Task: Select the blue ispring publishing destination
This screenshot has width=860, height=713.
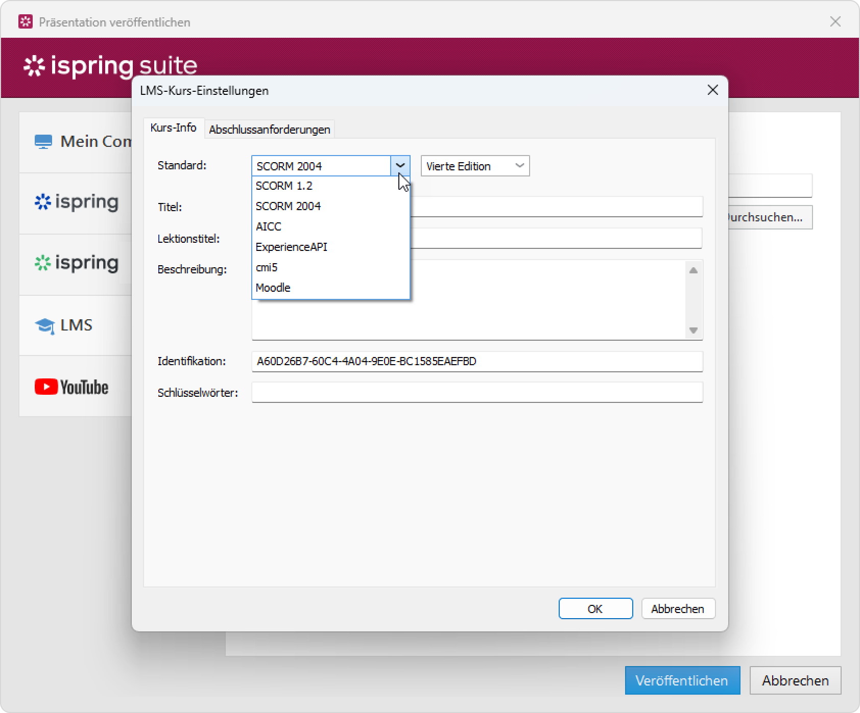Action: pos(77,202)
